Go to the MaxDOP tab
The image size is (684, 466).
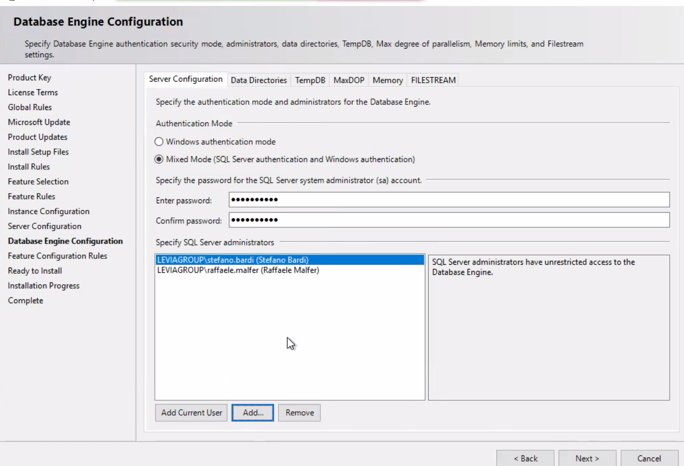coord(348,80)
